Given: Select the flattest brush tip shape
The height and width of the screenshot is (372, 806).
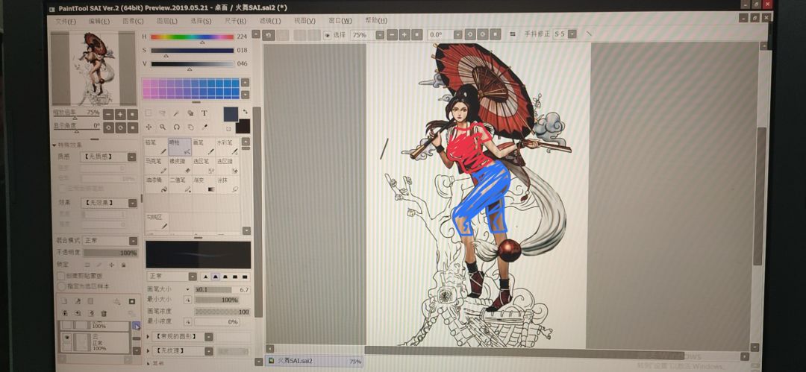Looking at the screenshot, I should (246, 277).
